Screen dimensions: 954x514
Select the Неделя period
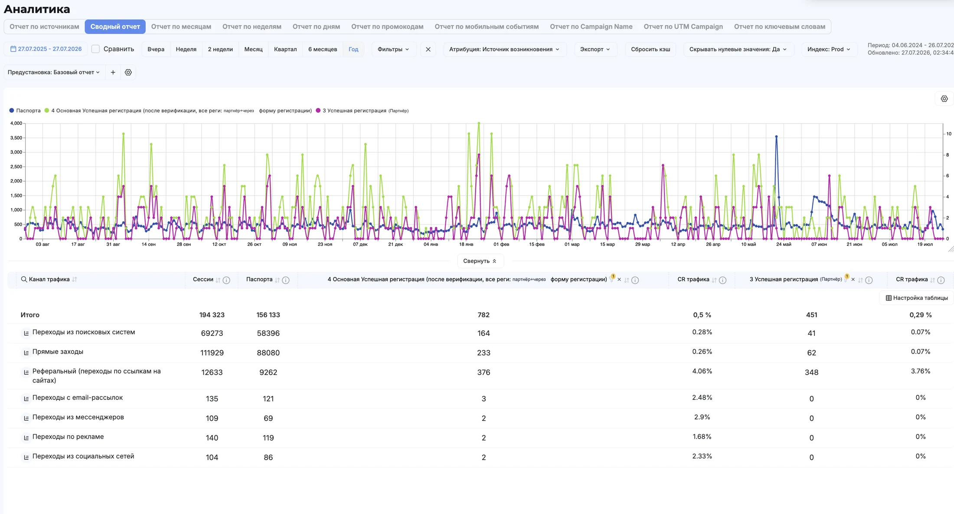pos(186,49)
